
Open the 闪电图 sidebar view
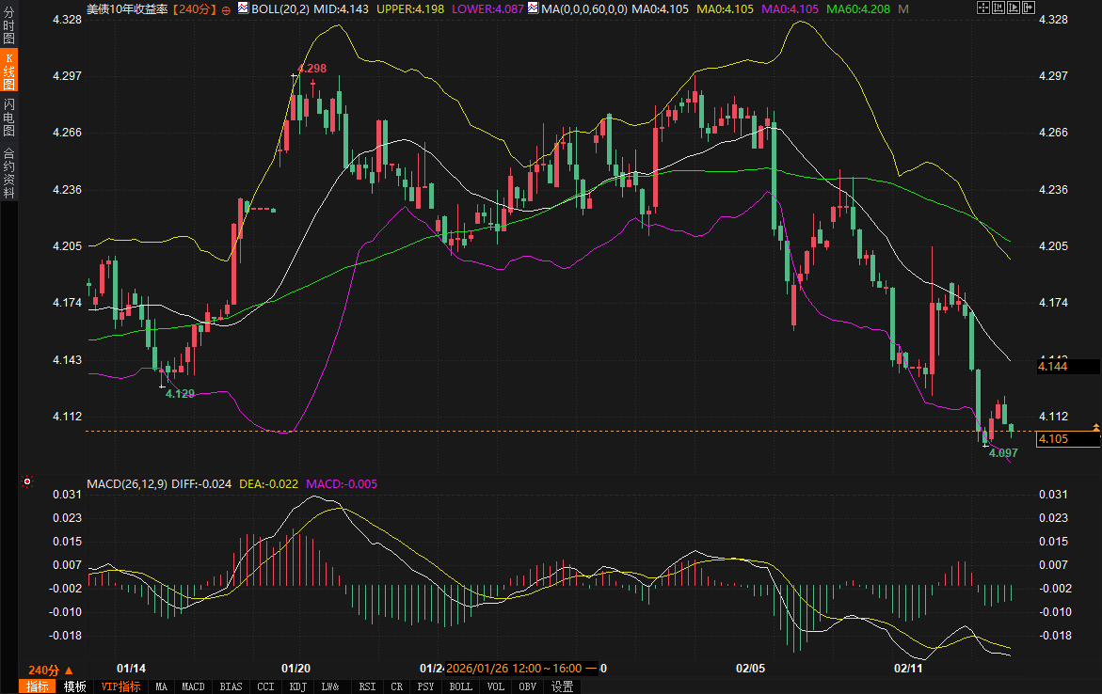(8, 117)
